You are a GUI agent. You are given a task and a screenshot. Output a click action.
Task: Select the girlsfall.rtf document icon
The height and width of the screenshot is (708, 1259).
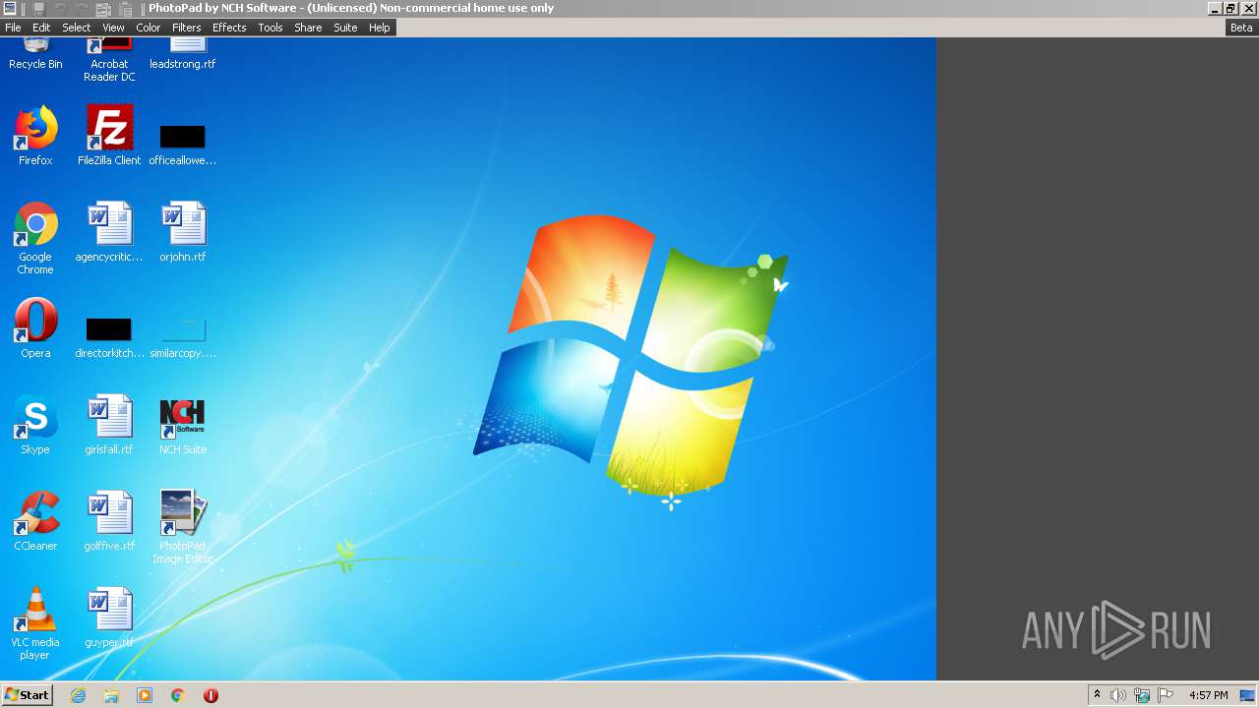click(x=109, y=425)
